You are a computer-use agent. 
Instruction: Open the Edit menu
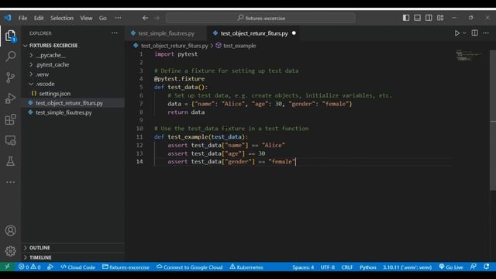[x=39, y=18]
